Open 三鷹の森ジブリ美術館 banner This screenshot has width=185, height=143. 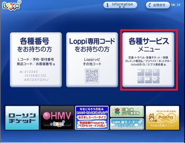pyautogui.click(x=127, y=112)
